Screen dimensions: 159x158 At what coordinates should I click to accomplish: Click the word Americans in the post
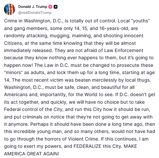16,94
